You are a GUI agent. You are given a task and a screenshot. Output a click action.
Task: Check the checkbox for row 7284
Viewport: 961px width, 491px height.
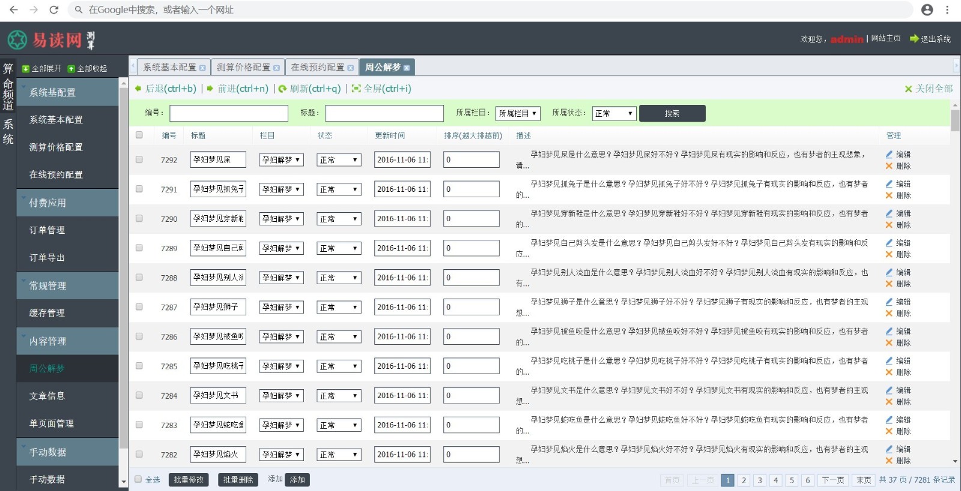pyautogui.click(x=139, y=395)
